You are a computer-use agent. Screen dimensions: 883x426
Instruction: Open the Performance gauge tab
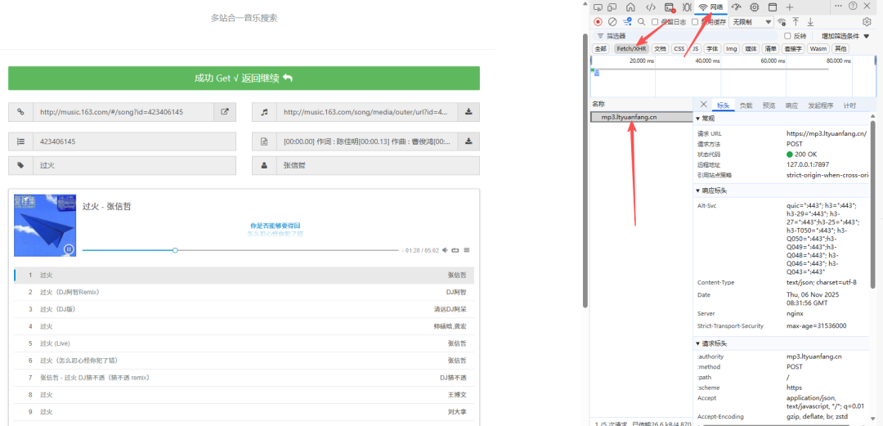coord(737,7)
